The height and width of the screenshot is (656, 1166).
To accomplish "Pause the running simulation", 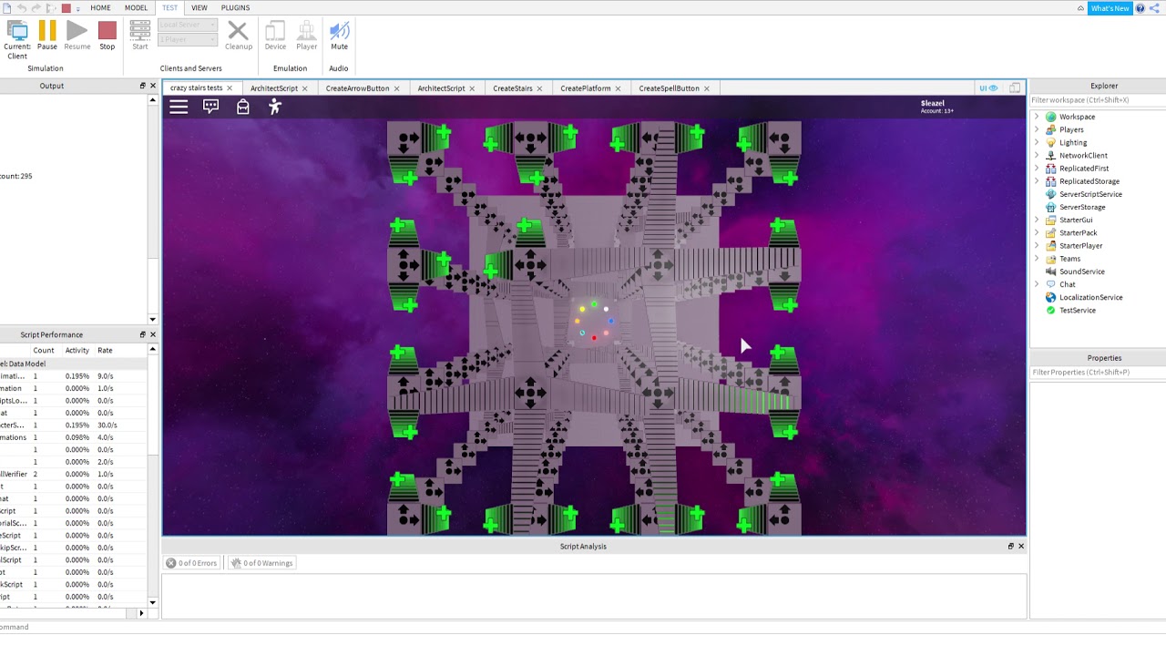I will coord(47,32).
